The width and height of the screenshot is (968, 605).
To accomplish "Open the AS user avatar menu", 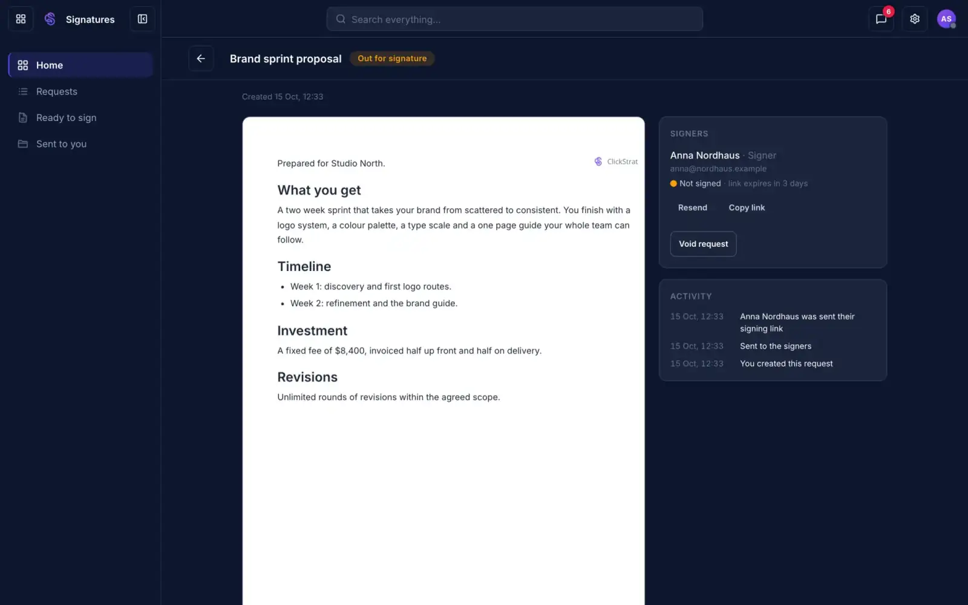I will pos(946,19).
